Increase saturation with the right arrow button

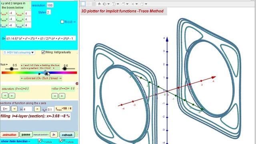12,96
